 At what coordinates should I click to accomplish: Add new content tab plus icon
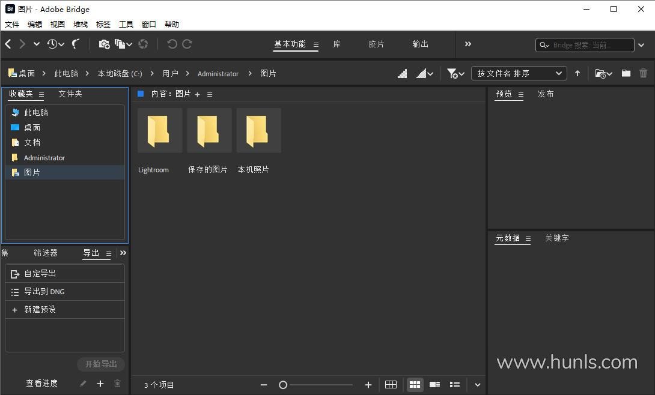(198, 95)
